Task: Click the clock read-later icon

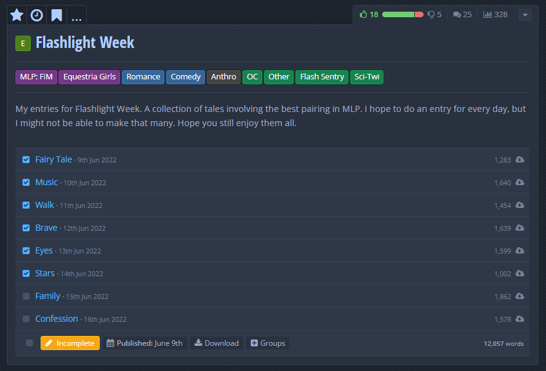Action: [36, 15]
